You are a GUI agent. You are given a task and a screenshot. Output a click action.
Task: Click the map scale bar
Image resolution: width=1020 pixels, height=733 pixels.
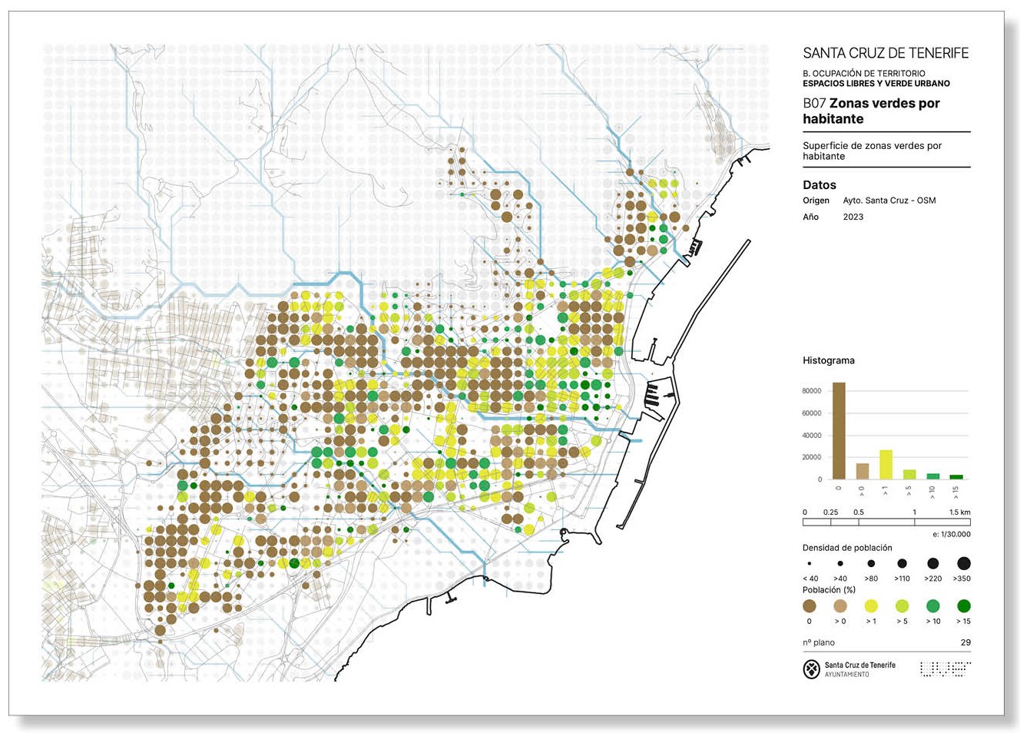[x=886, y=522]
